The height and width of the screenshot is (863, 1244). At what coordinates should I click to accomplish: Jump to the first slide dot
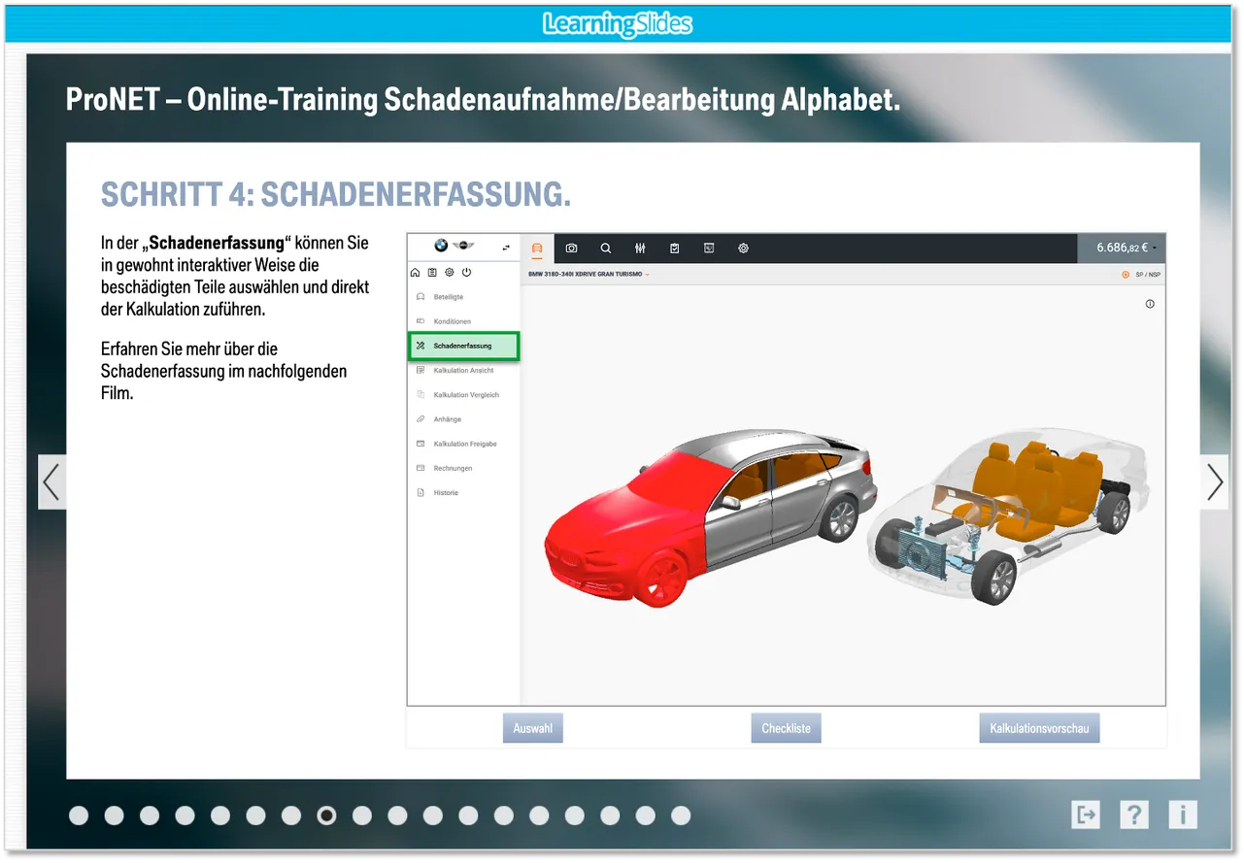79,815
